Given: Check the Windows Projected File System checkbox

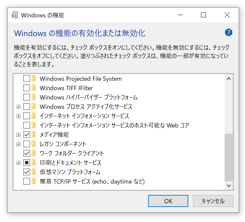Looking at the screenshot, I should [x=27, y=78].
